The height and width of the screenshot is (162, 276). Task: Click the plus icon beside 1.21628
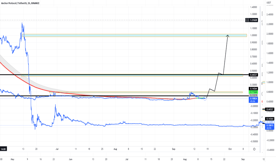pyautogui.click(x=247, y=20)
